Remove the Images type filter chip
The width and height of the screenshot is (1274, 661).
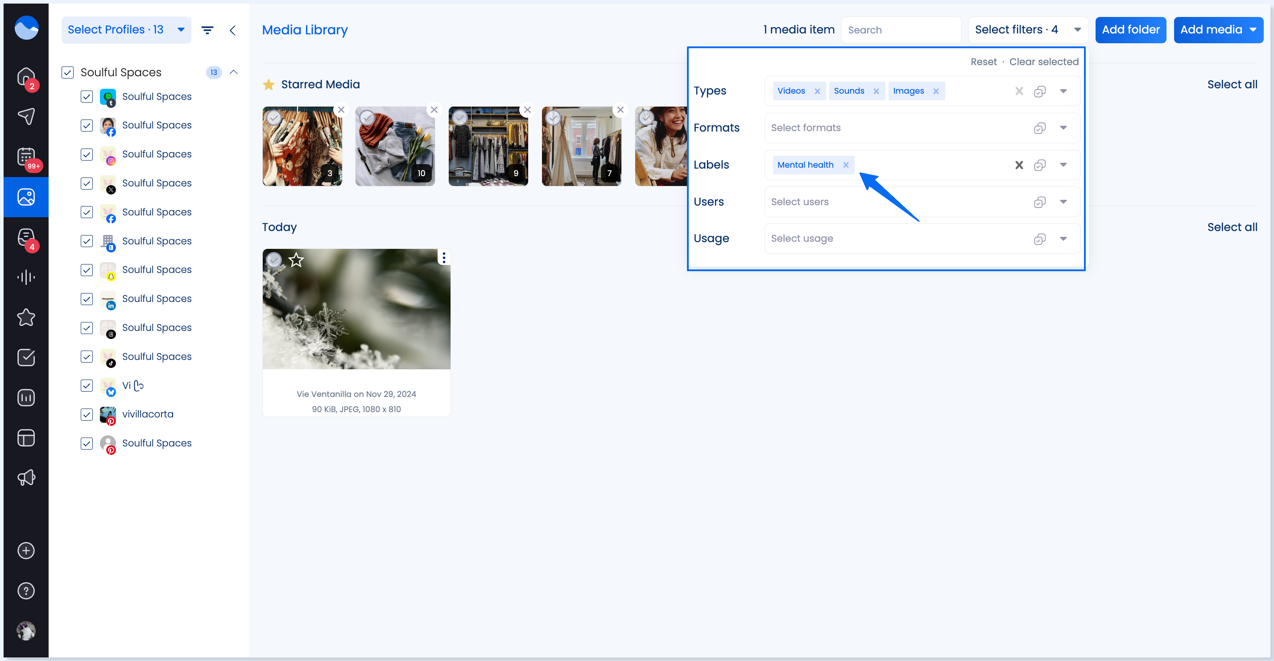coord(936,91)
